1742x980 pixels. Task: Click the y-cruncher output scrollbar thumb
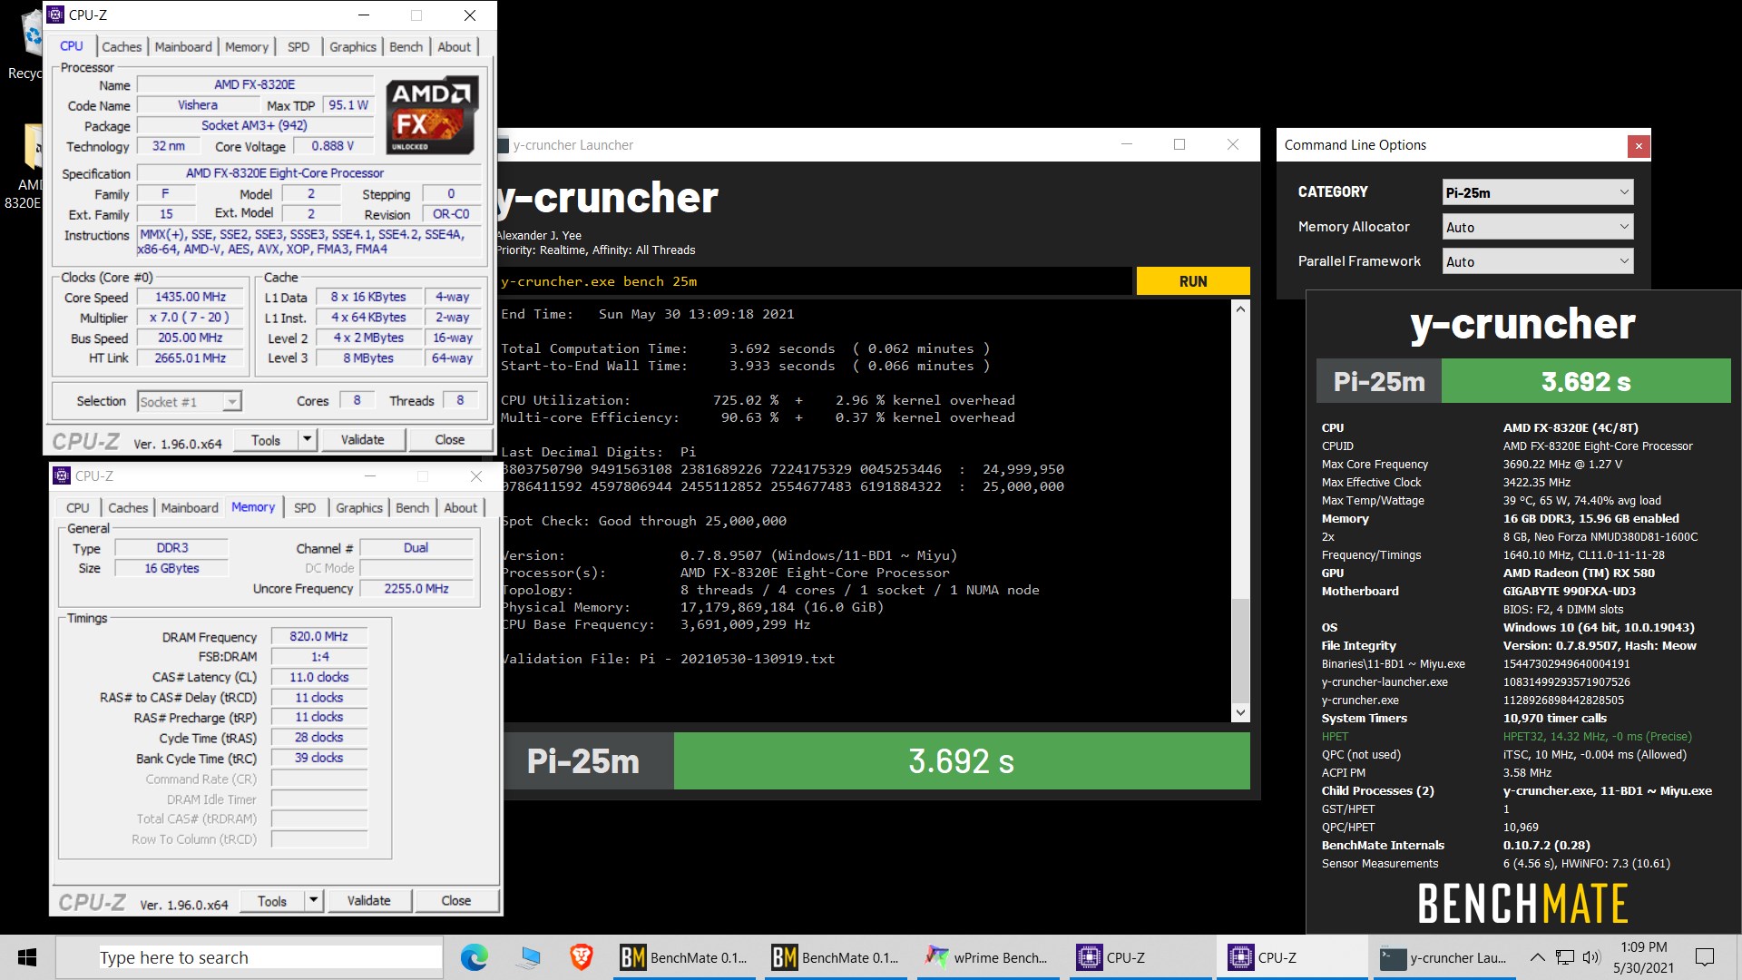[1240, 650]
